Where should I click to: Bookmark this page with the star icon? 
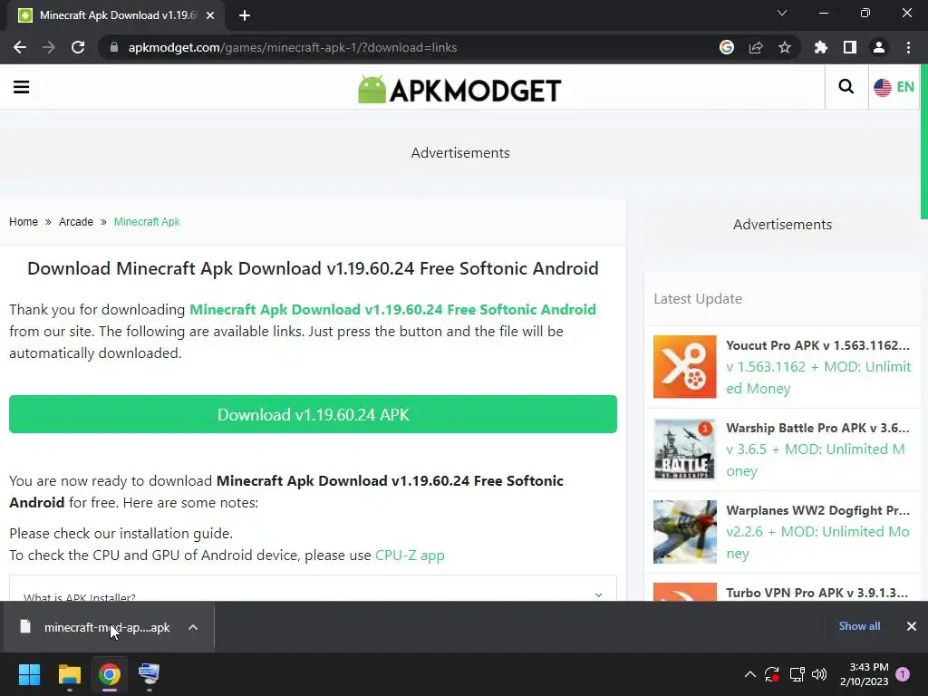(785, 47)
